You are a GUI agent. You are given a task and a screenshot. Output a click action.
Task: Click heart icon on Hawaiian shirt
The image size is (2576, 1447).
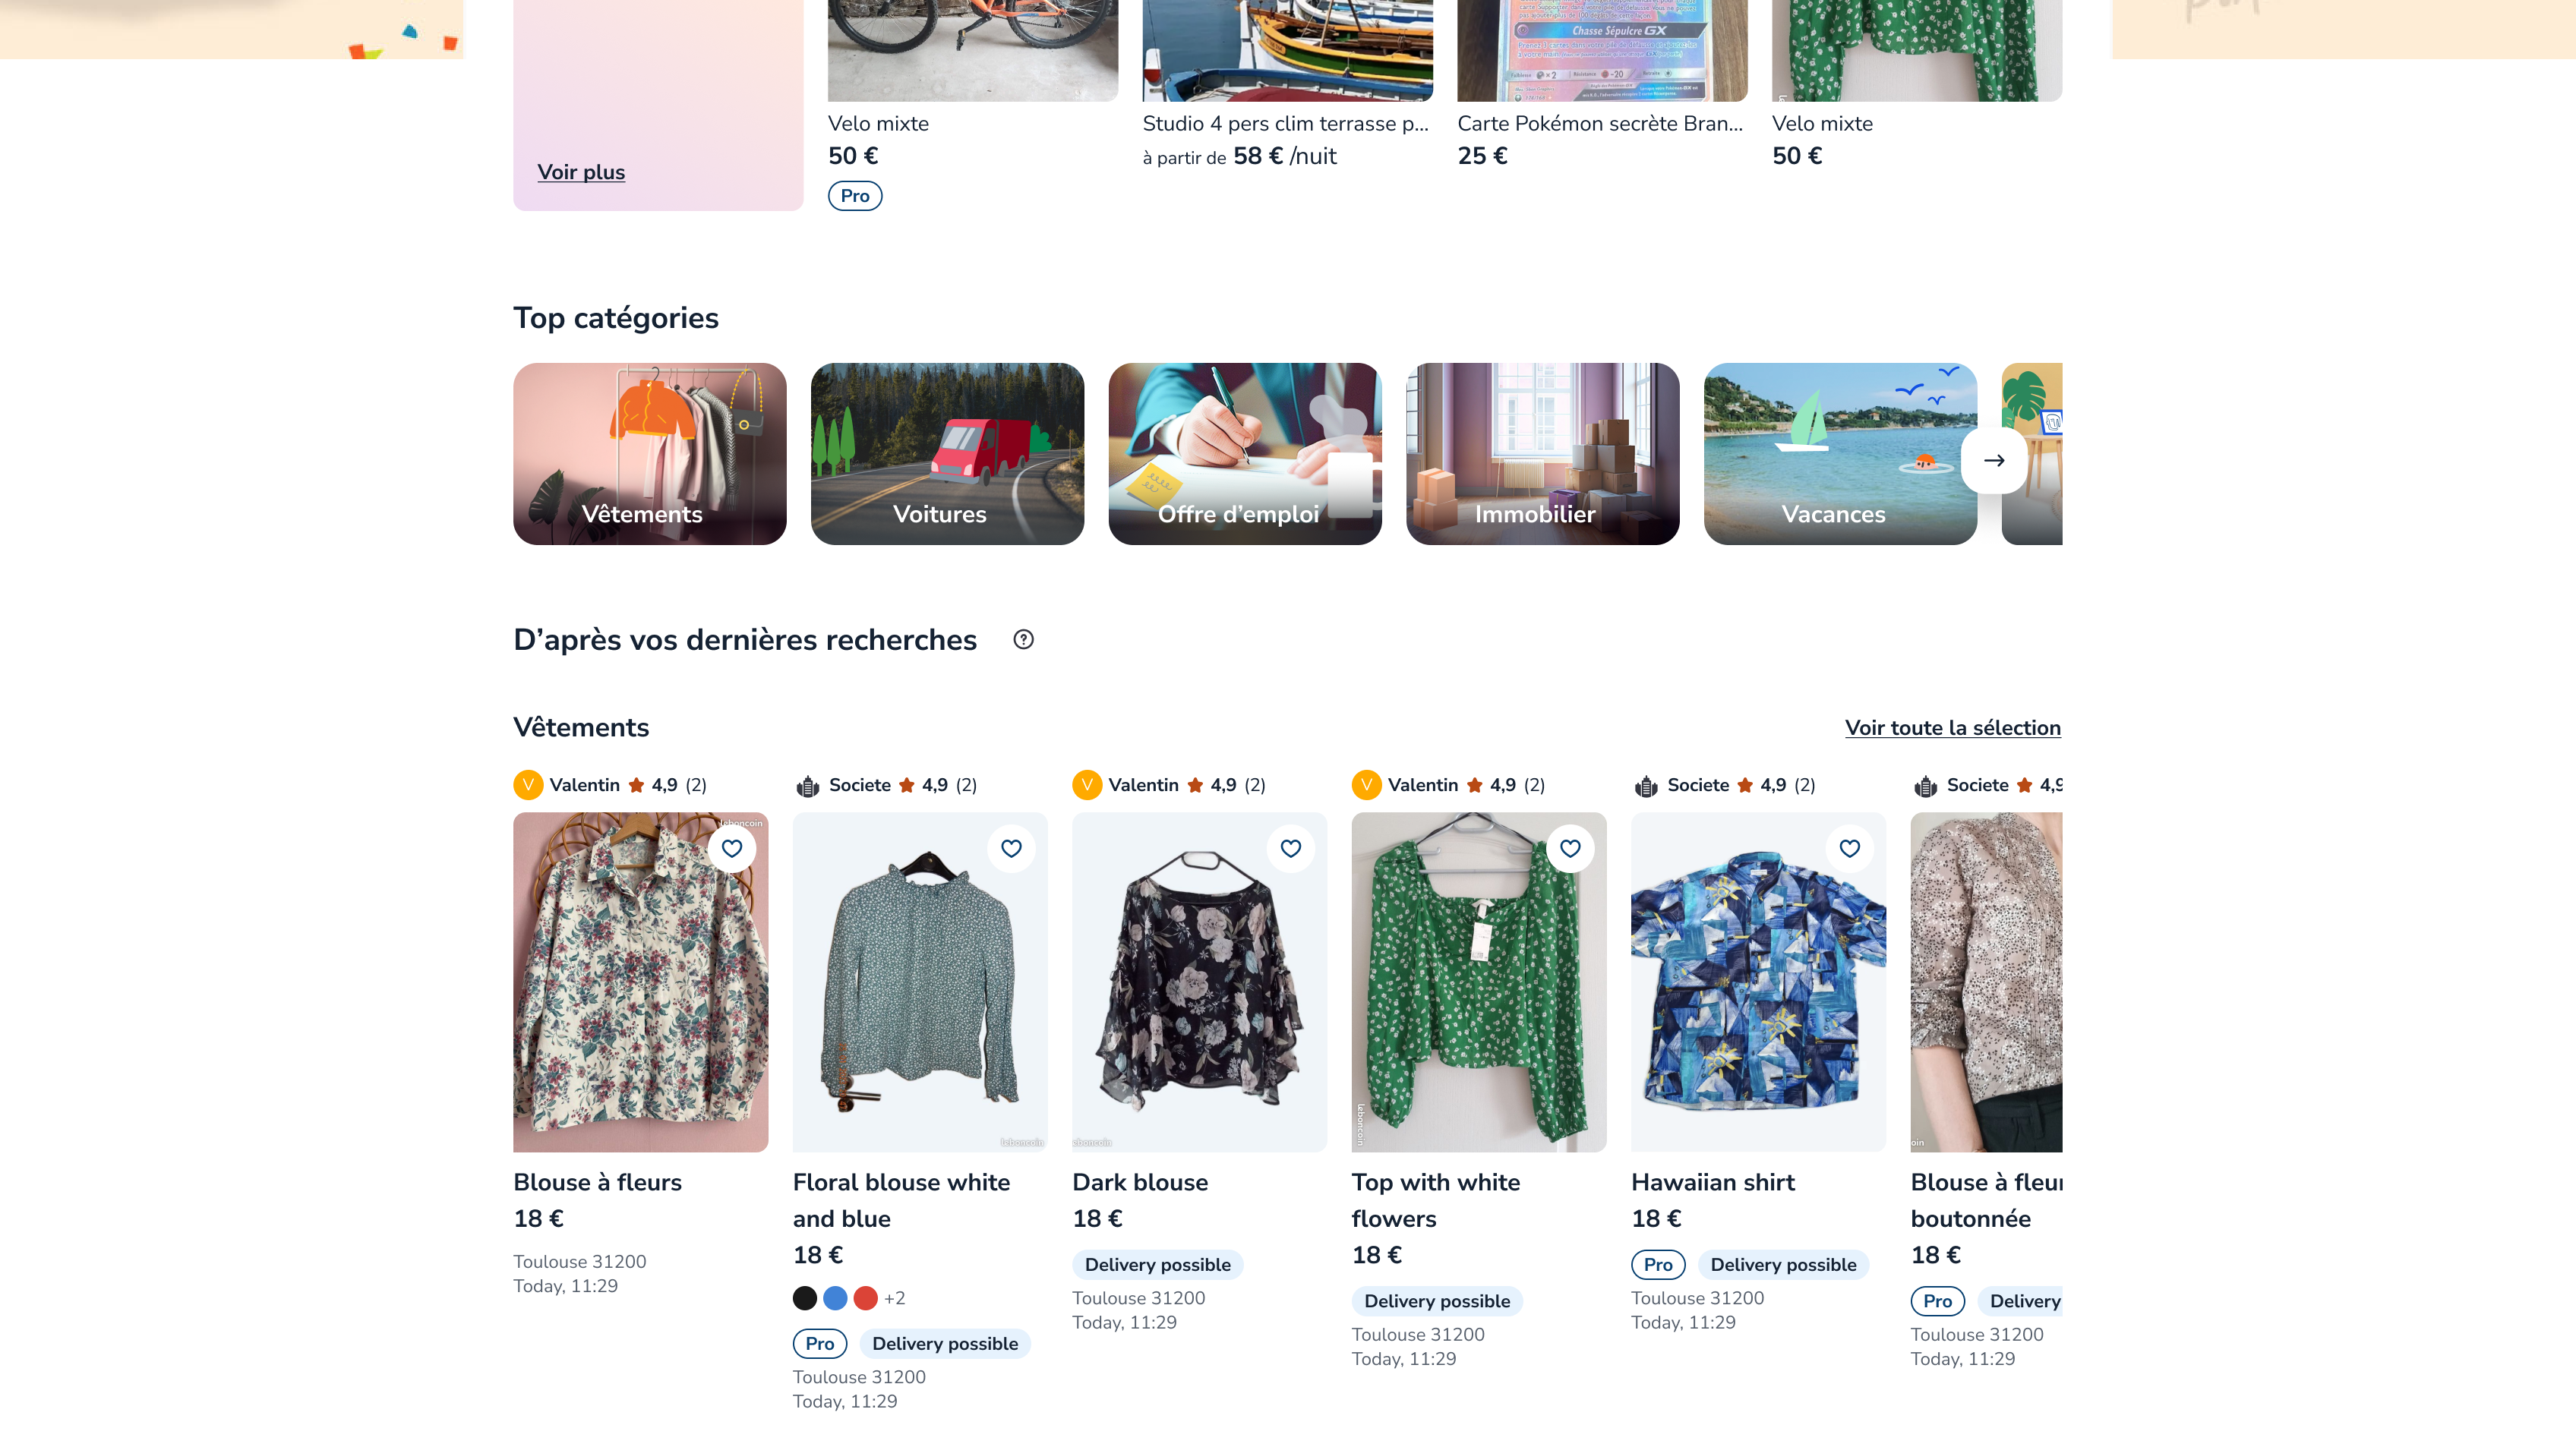tap(1849, 848)
